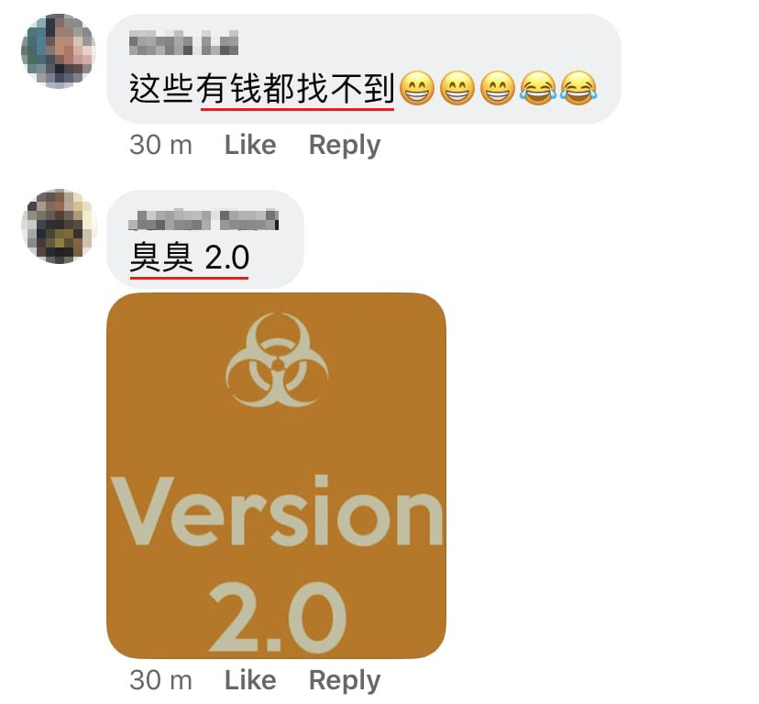Open the Version 2.0 image attachment

click(x=277, y=476)
